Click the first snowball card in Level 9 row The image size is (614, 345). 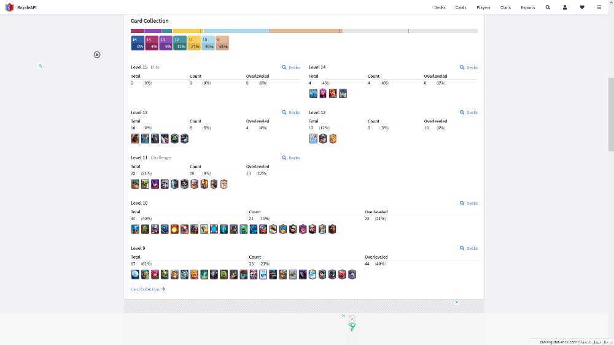[x=135, y=275]
